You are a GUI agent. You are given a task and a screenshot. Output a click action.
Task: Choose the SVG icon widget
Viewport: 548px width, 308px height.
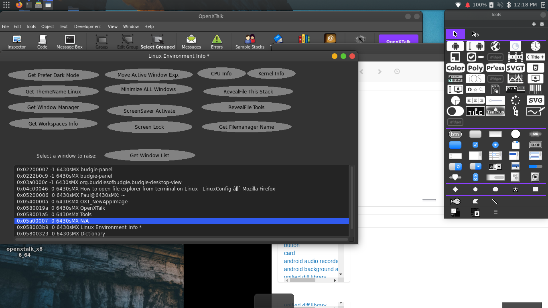point(535,100)
